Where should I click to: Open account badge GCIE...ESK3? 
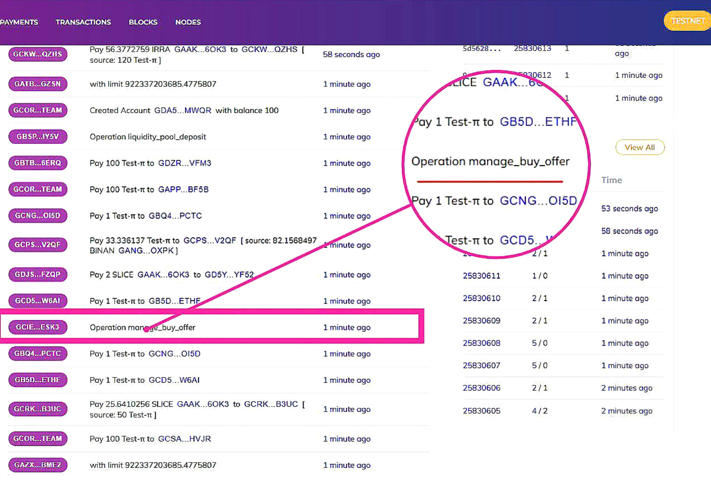[x=38, y=327]
